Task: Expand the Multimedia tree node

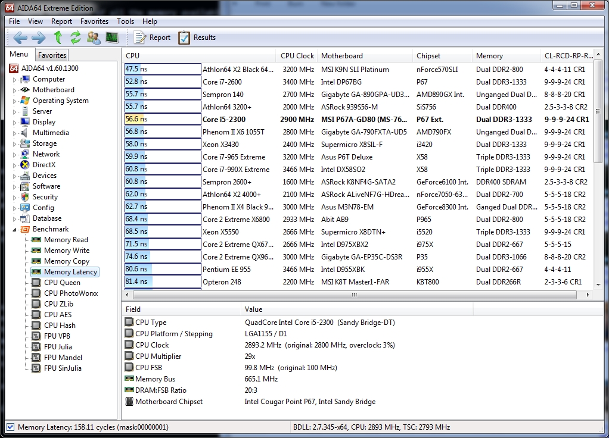Action: (x=15, y=133)
